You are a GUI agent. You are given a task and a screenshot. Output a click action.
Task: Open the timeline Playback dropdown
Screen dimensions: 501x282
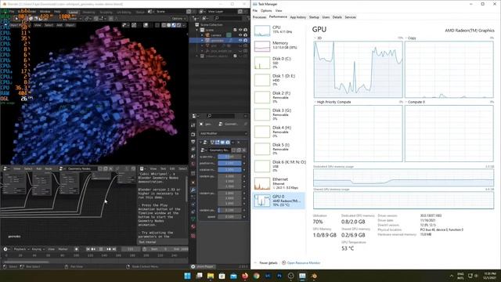(21, 249)
